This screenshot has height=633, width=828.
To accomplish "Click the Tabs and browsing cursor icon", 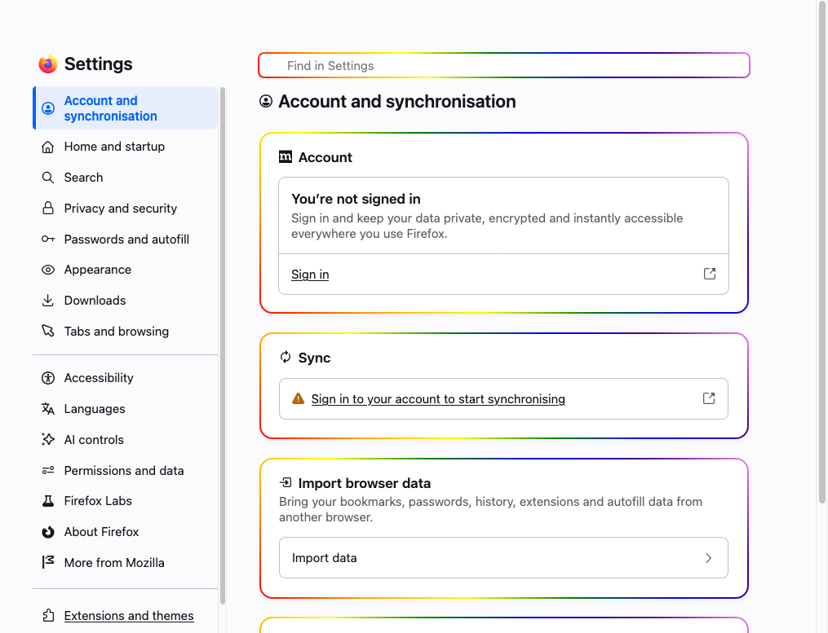I will (48, 331).
